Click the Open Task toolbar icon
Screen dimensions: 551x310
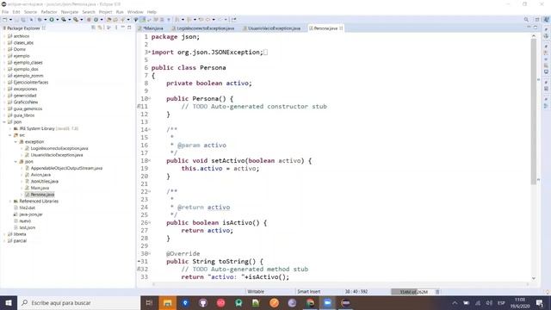115,20
